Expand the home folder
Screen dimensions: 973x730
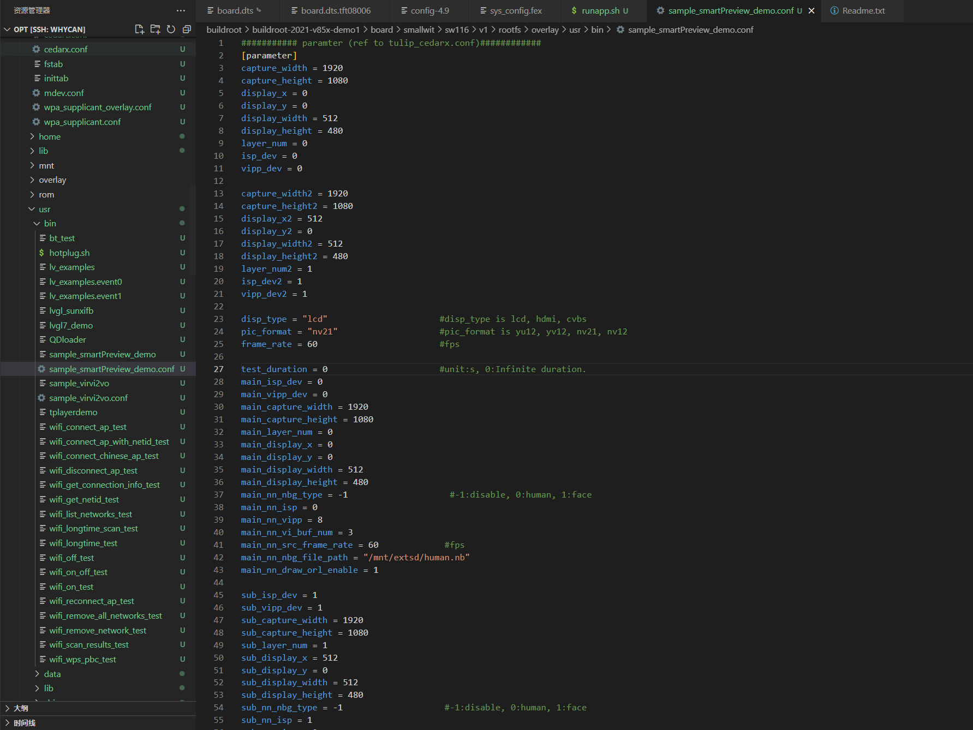coord(49,136)
